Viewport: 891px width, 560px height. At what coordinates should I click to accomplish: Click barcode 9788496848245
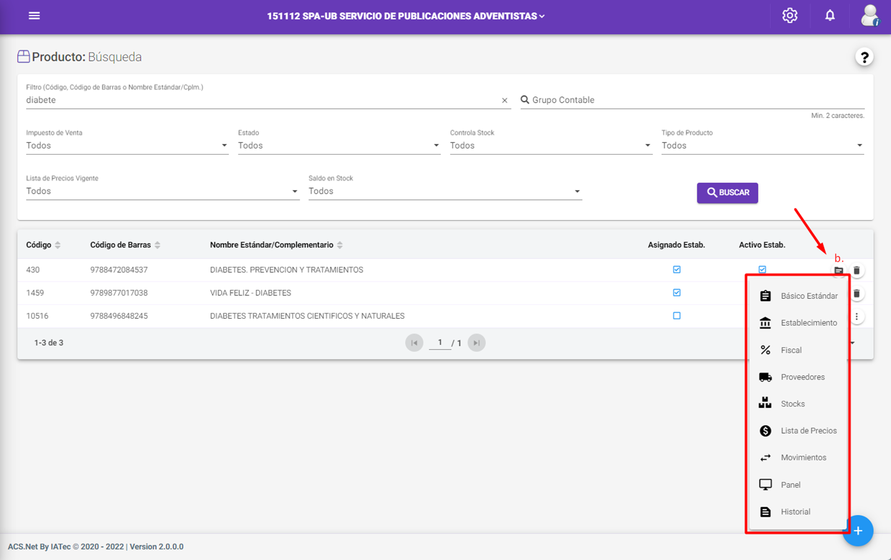coord(119,316)
